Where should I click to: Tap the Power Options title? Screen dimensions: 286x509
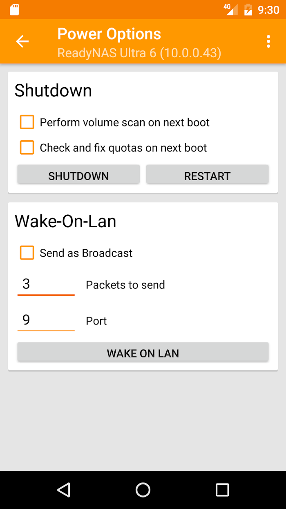109,34
